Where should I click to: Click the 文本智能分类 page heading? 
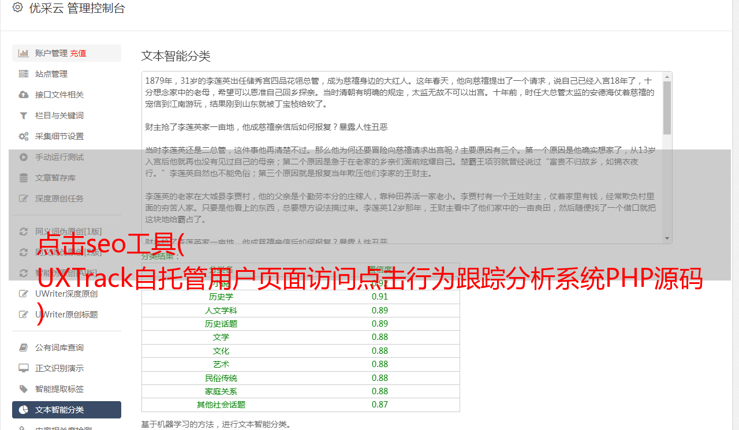tap(176, 56)
